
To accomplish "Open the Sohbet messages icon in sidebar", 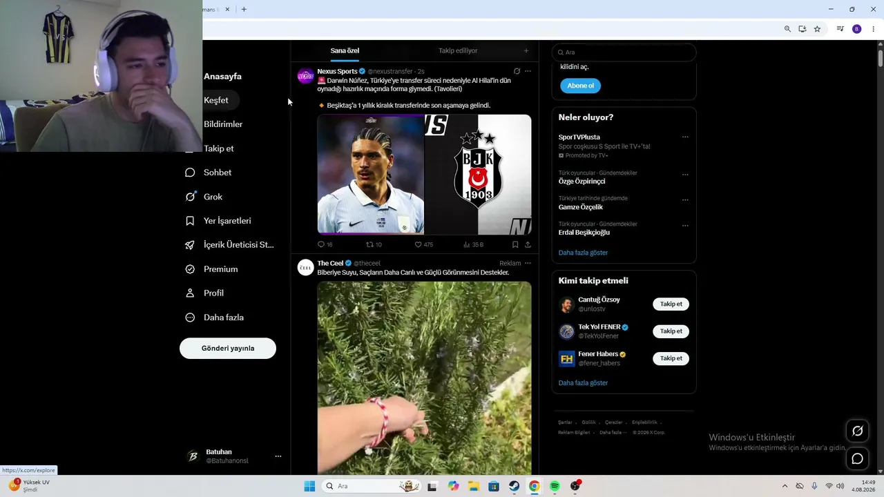I will tap(190, 173).
